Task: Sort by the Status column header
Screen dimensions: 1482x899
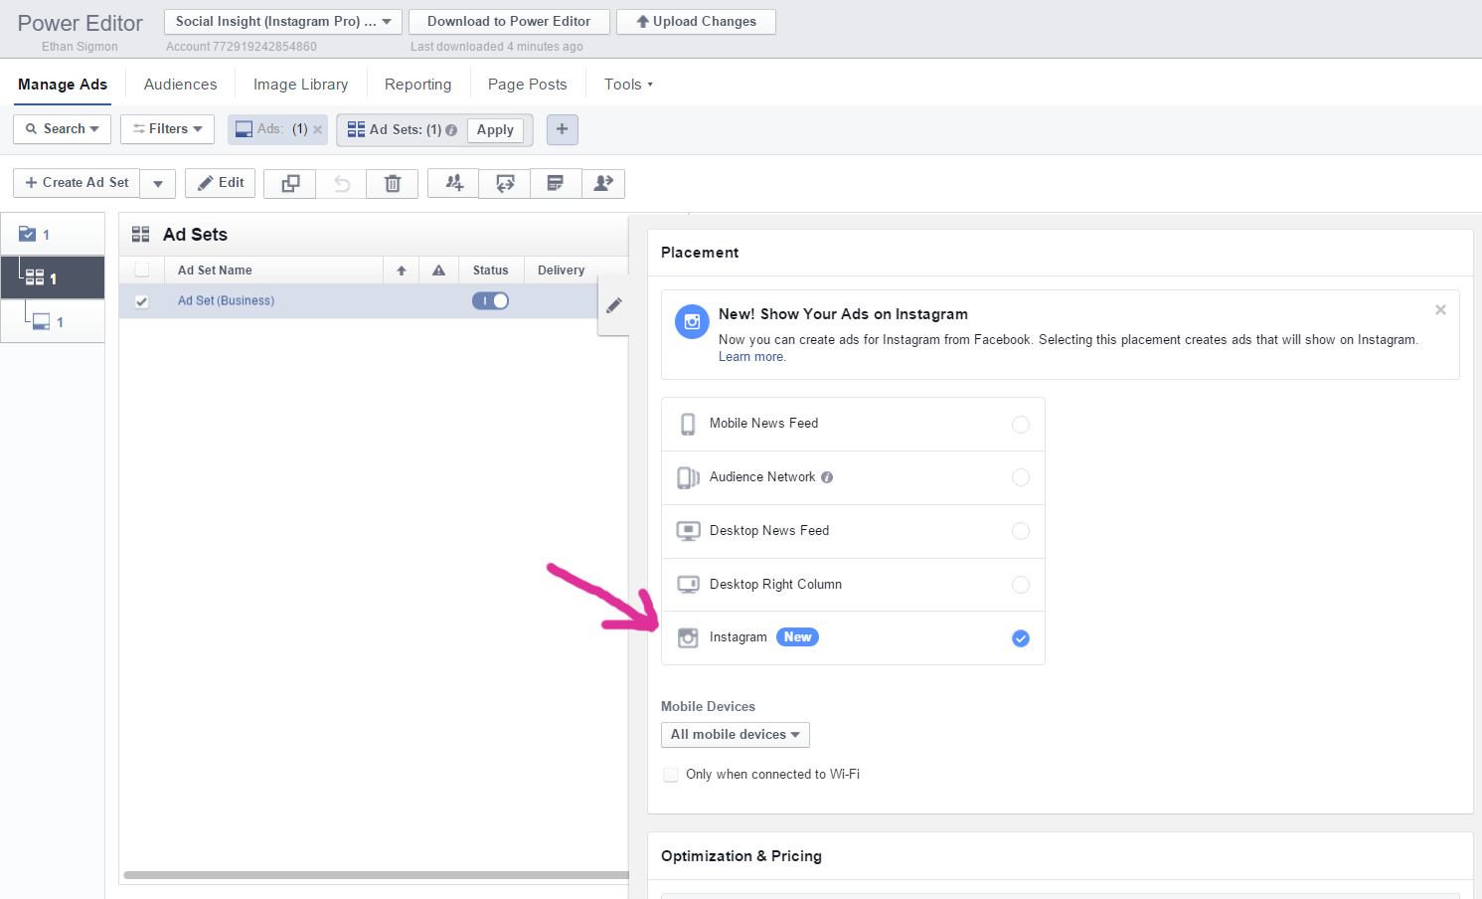Action: 490,270
